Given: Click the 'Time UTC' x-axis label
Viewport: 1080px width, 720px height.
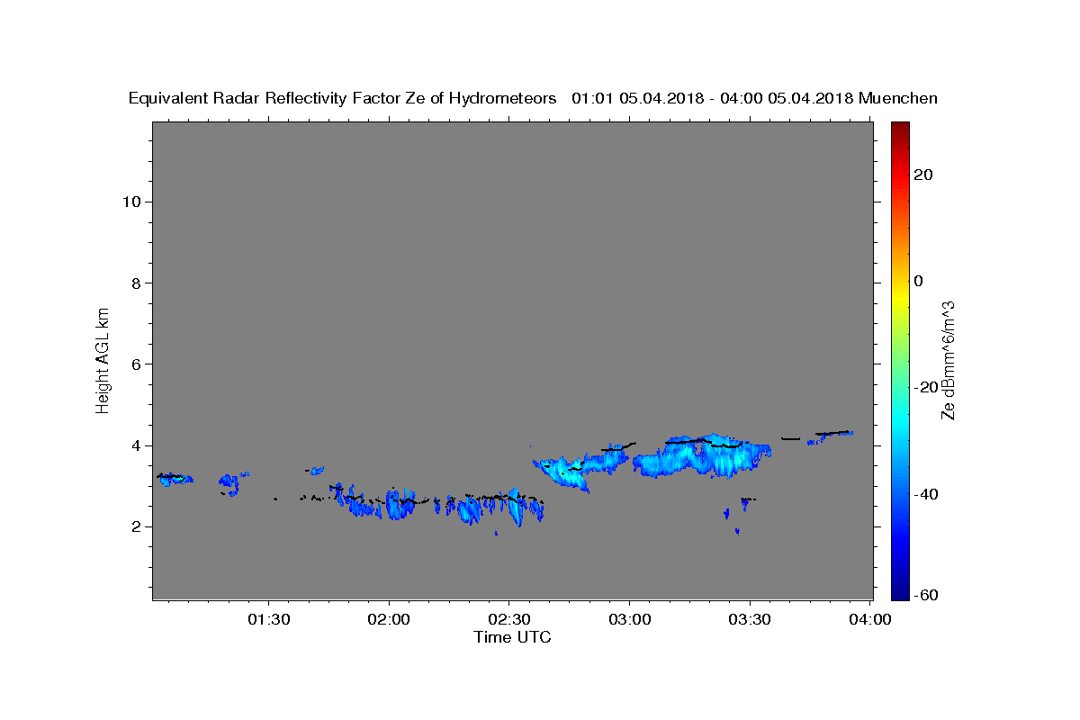Looking at the screenshot, I should tap(512, 637).
